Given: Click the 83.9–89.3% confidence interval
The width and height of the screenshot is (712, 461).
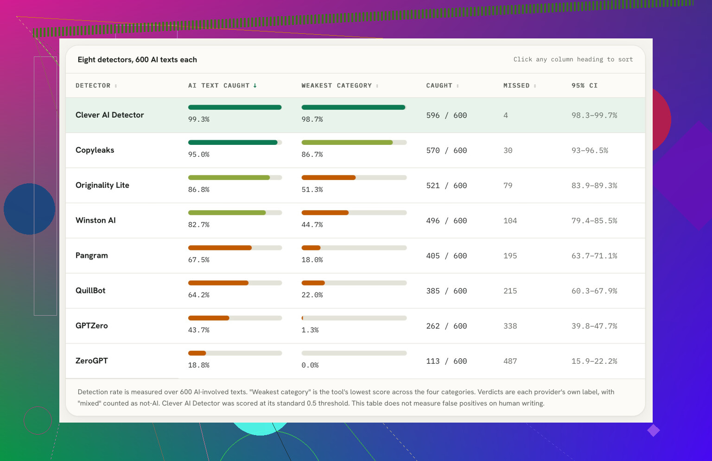Looking at the screenshot, I should click(x=594, y=186).
